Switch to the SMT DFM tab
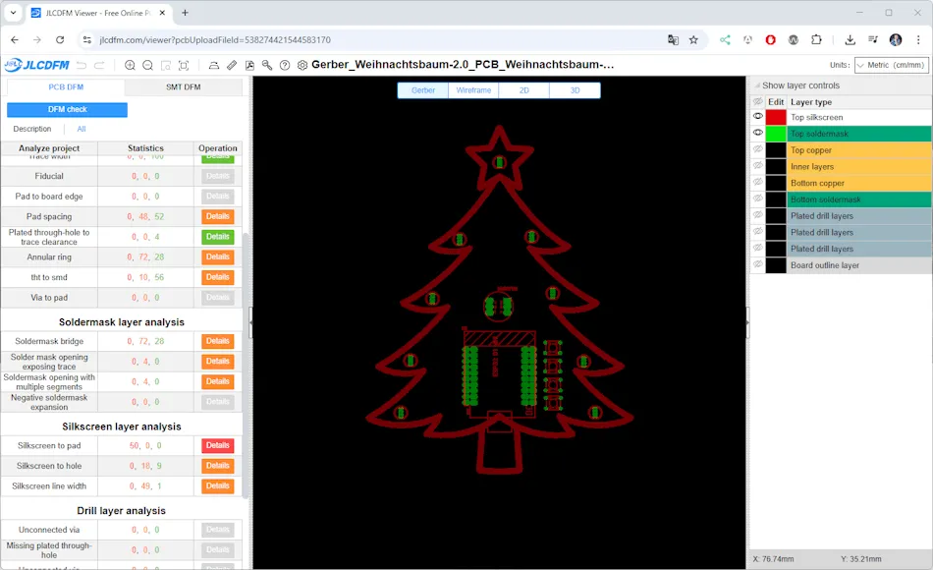Viewport: 933px width, 570px height. (x=184, y=87)
